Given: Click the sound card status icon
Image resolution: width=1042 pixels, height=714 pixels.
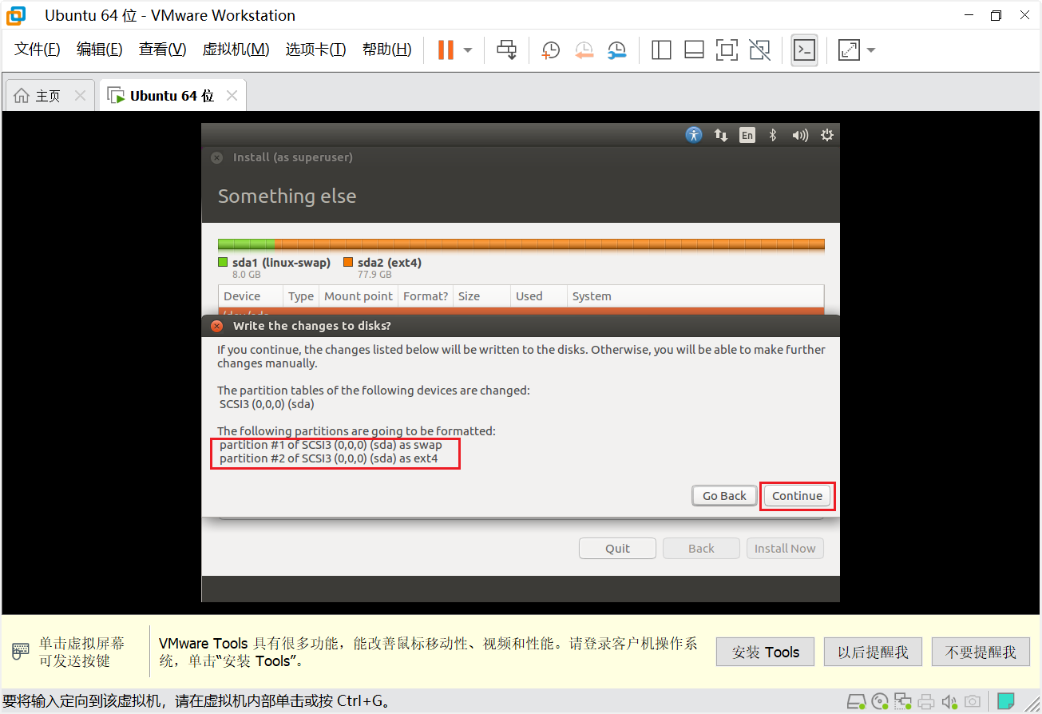Looking at the screenshot, I should [949, 702].
